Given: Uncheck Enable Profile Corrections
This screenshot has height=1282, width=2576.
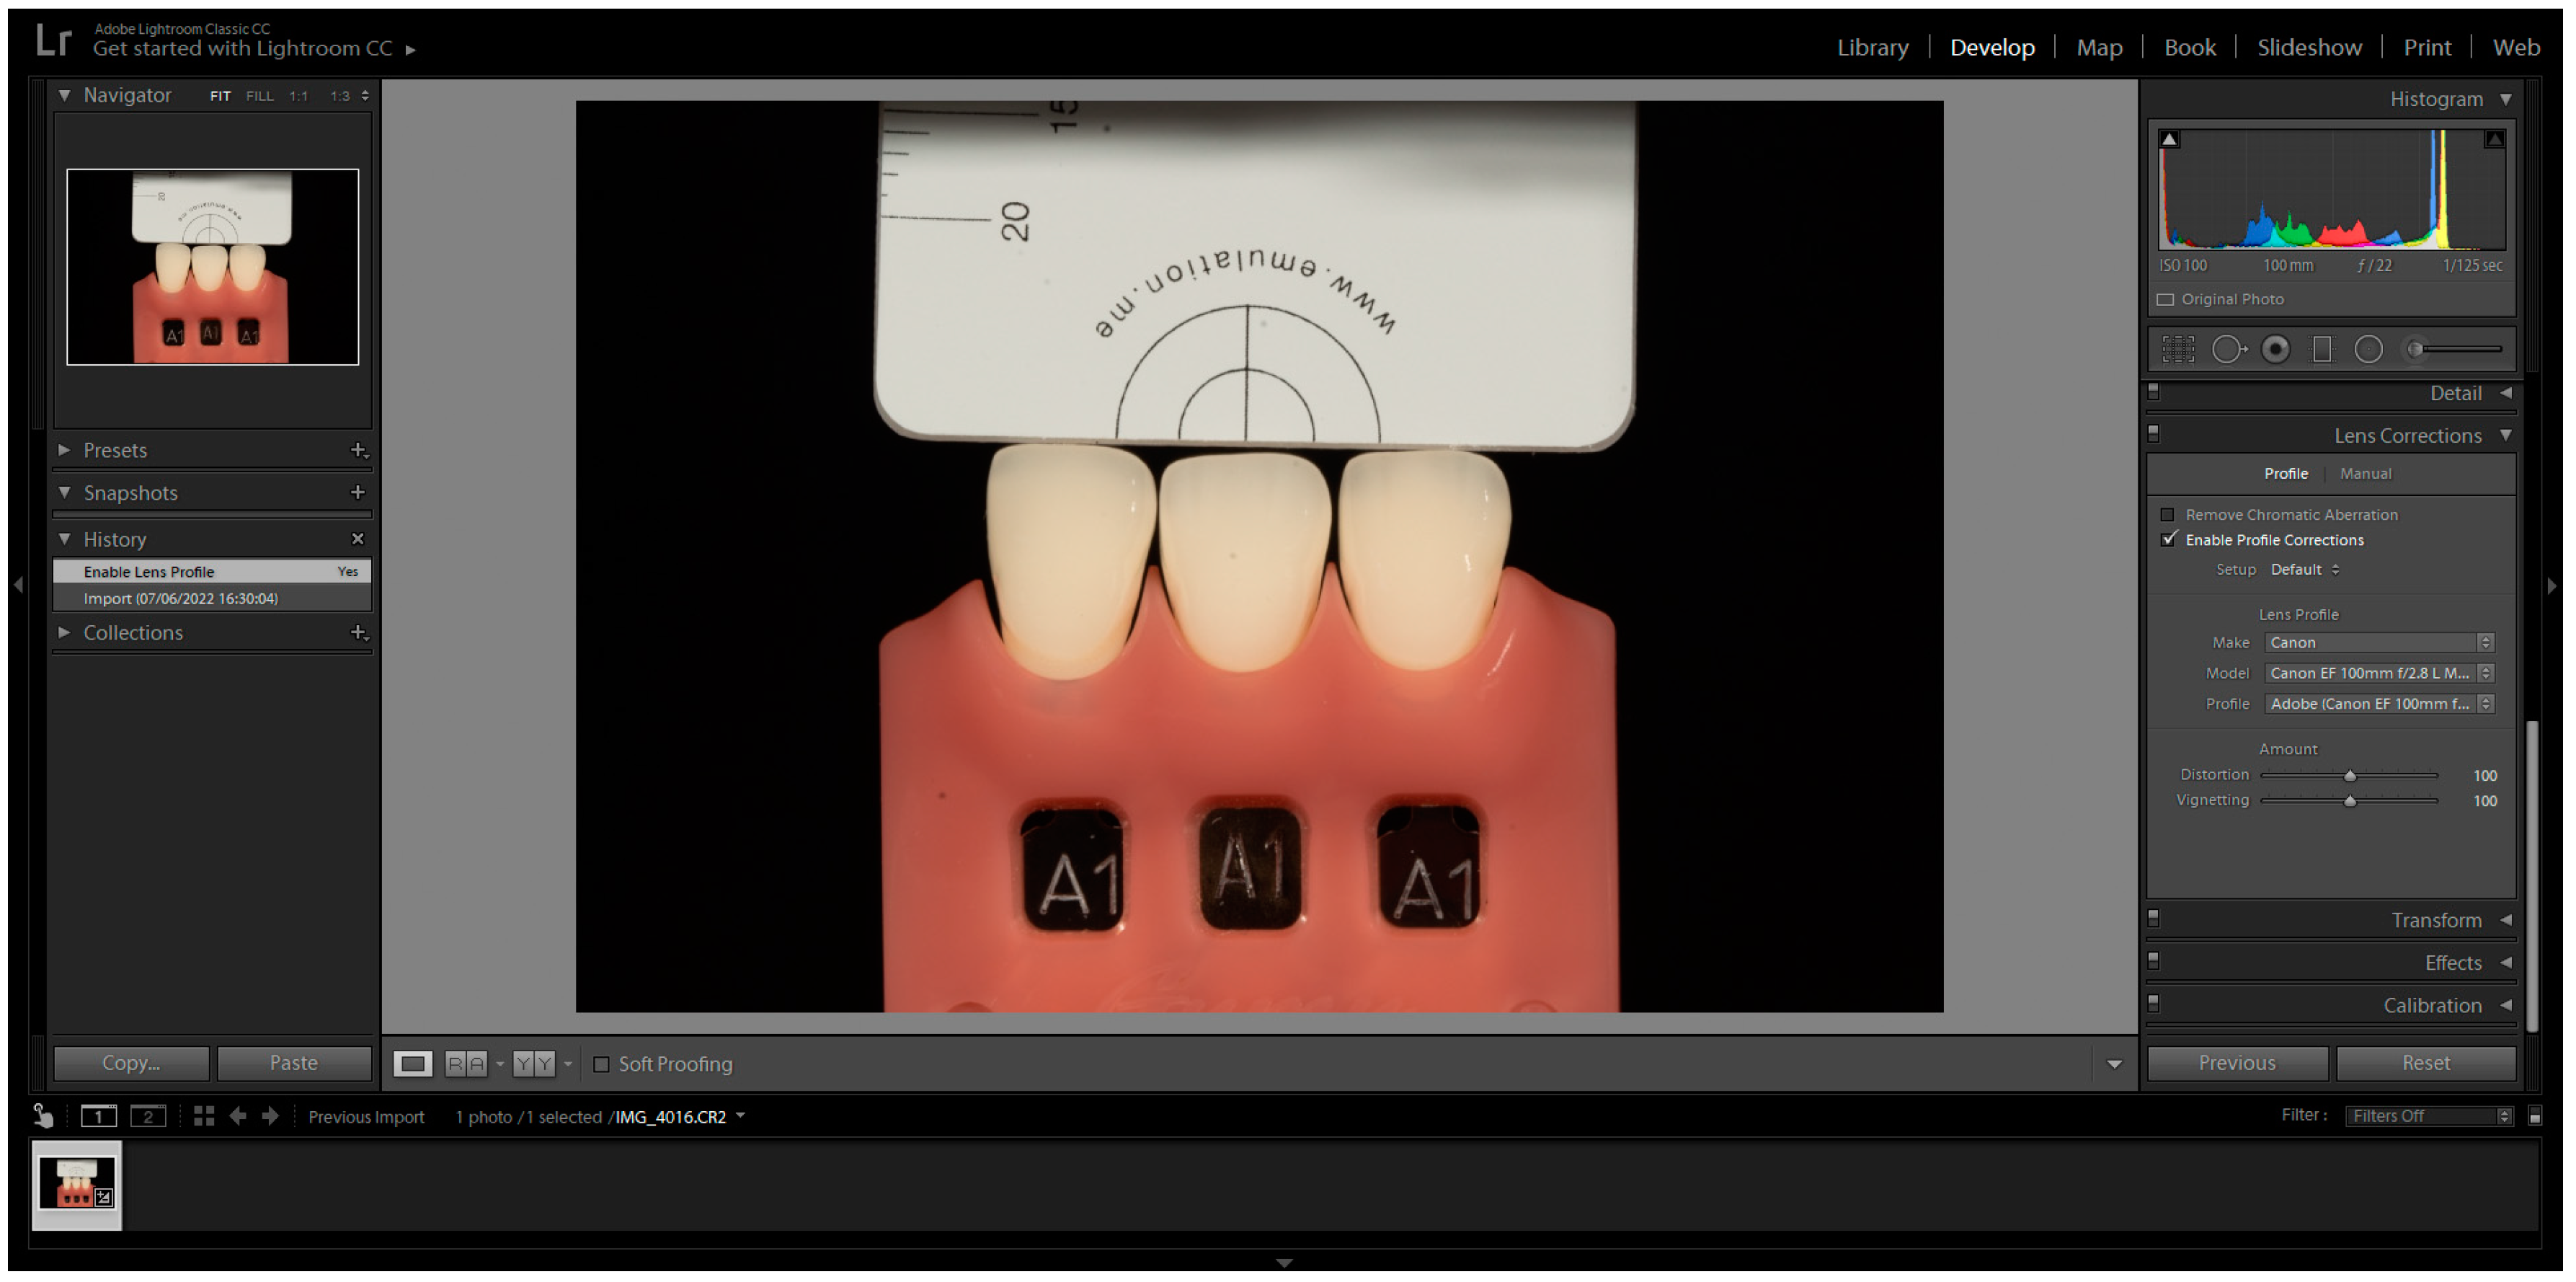Looking at the screenshot, I should pos(2167,540).
